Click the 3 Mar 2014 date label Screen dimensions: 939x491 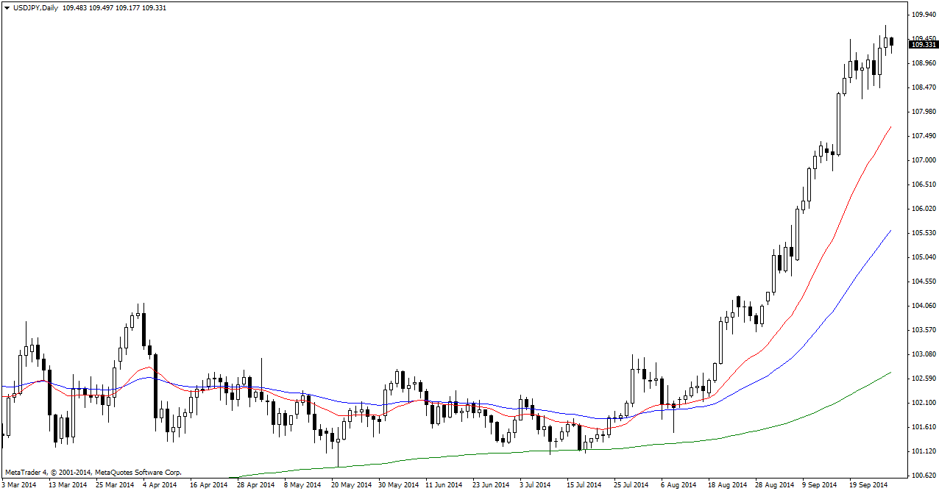click(x=19, y=485)
